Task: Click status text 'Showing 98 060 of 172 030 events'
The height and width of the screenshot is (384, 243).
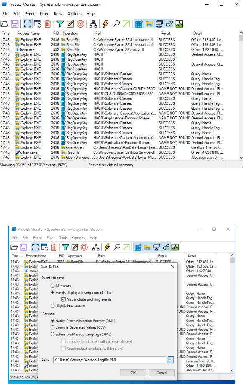Action: click(33, 165)
